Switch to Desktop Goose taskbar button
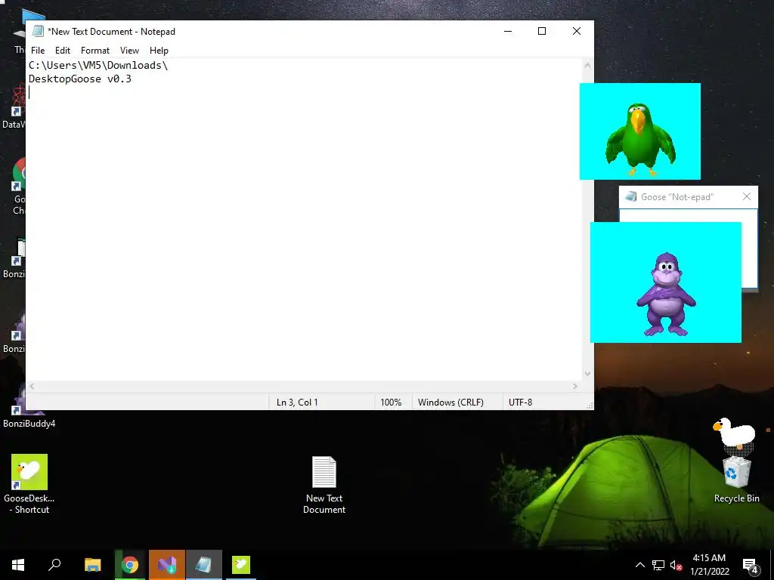 point(241,565)
